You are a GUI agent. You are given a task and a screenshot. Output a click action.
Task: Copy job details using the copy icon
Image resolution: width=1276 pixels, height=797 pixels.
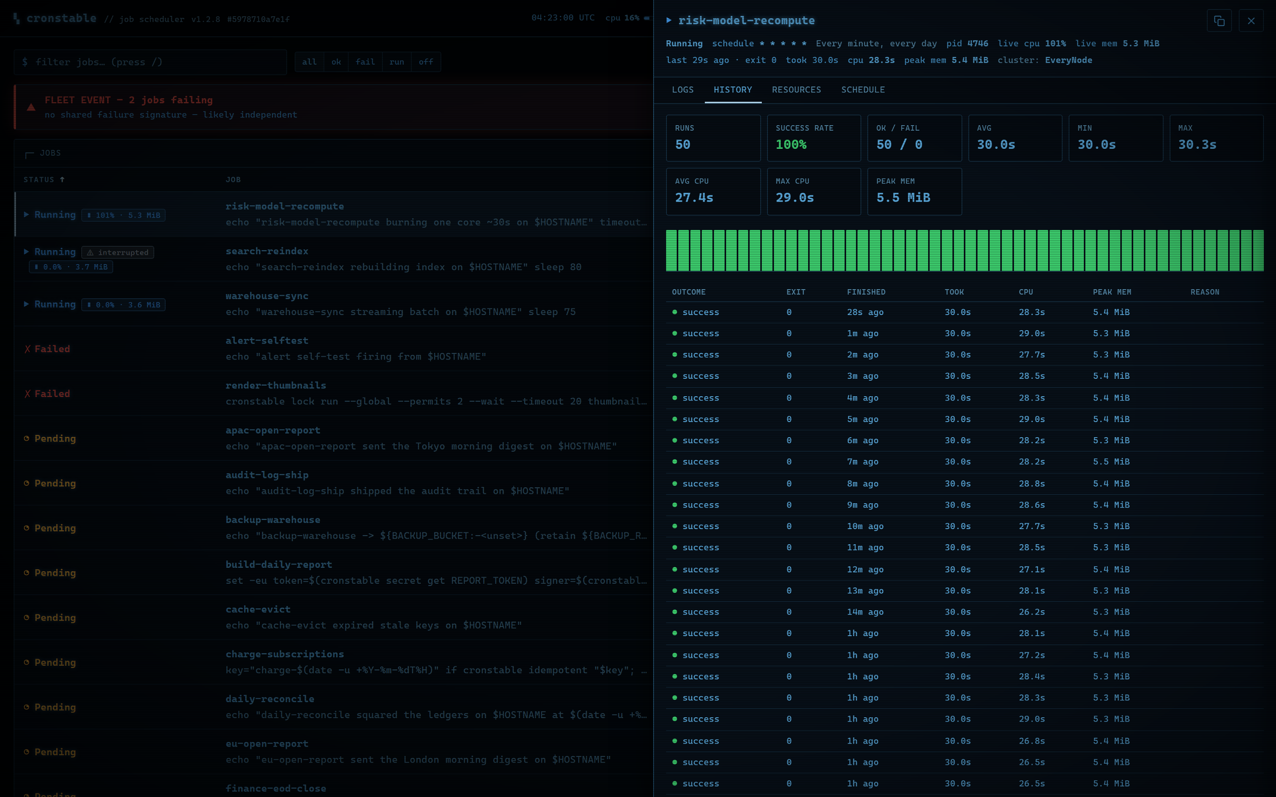(x=1219, y=20)
